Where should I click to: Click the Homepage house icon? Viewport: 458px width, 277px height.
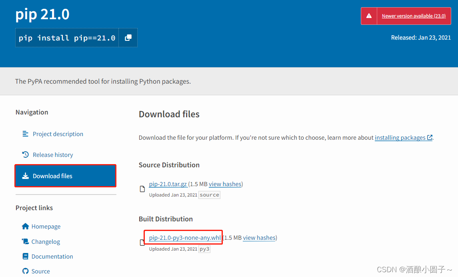[x=26, y=227]
